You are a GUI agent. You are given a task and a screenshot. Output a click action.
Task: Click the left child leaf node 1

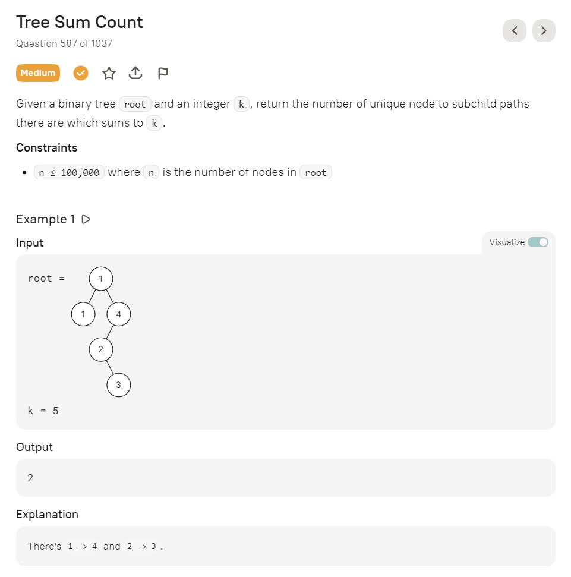coord(83,314)
